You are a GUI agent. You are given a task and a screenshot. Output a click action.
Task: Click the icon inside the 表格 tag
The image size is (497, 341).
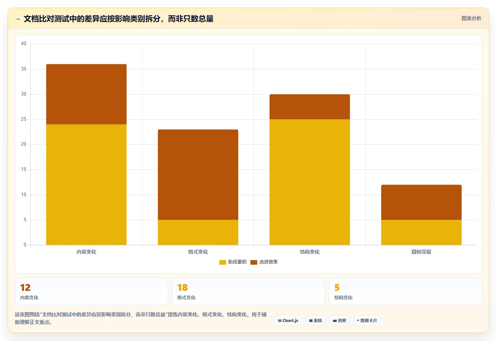311,321
